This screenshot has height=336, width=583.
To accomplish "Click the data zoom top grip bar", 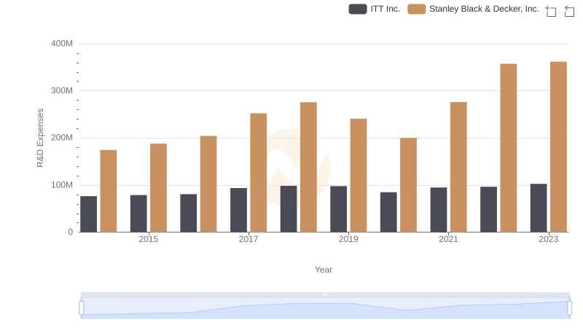I will click(325, 294).
